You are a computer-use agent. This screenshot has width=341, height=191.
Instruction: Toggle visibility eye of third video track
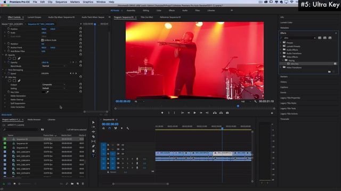click(x=123, y=154)
